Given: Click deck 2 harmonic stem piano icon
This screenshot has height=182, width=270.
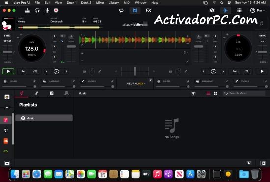Looking at the screenshot, I should (197, 81).
